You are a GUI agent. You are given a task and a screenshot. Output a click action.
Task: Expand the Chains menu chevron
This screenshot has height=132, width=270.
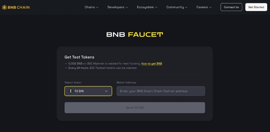[x=97, y=7]
